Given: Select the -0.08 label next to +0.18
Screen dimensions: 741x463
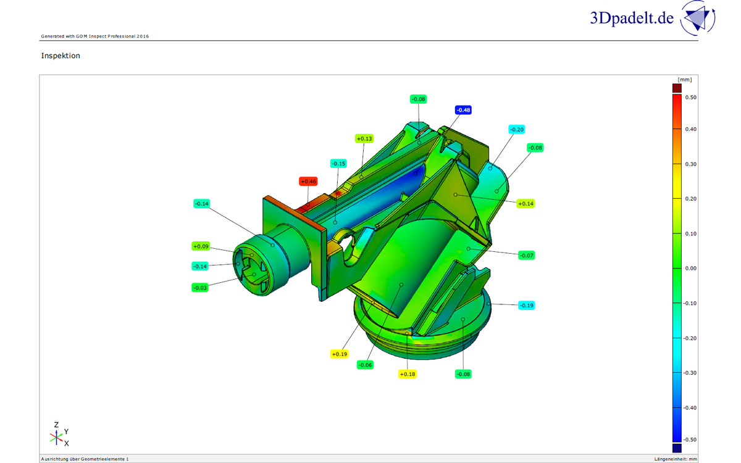Looking at the screenshot, I should tap(463, 374).
